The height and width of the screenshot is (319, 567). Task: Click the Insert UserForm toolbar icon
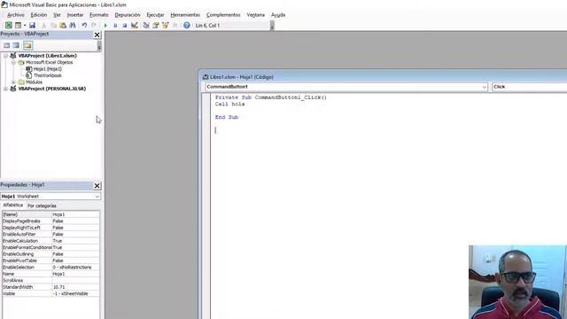coord(18,26)
